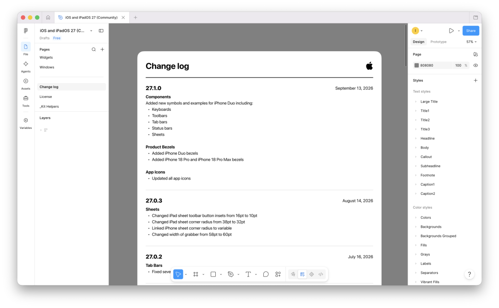Screen dimensions: 499x308
Task: Toggle page background visibility eye icon
Action: pyautogui.click(x=475, y=65)
